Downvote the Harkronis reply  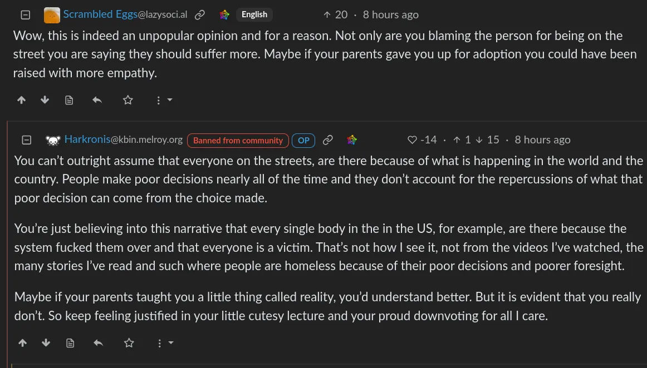pos(46,343)
